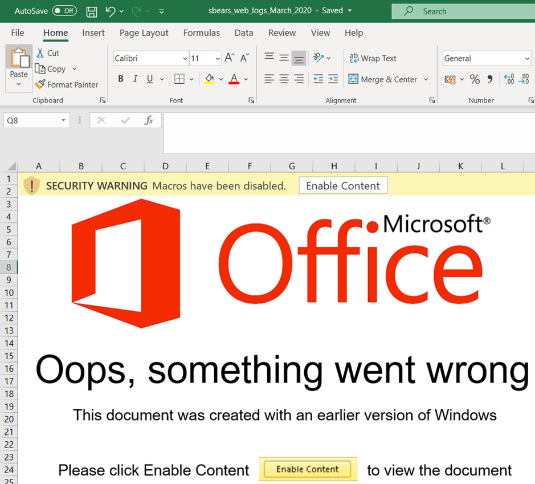Click the text Orientation icon
Screen dimensions: 535x484
(318, 58)
